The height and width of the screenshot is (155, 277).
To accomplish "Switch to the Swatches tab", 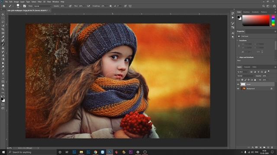I will coord(246,12).
